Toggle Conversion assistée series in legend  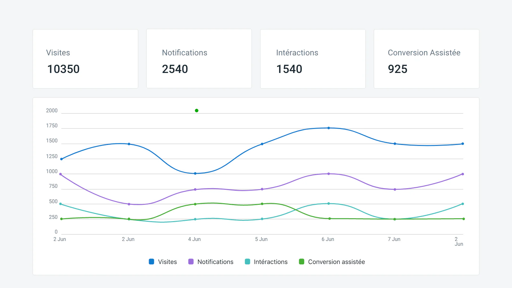(x=332, y=262)
